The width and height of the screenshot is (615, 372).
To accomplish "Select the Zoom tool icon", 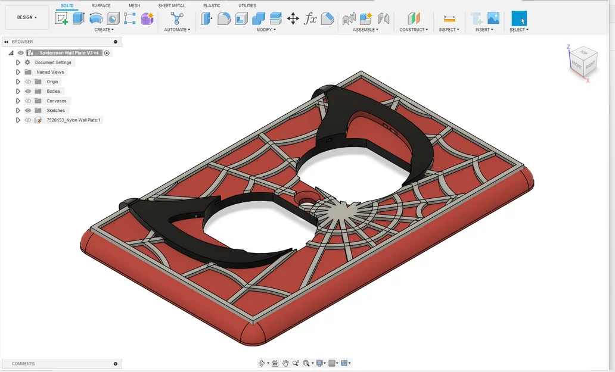I will pos(296,364).
